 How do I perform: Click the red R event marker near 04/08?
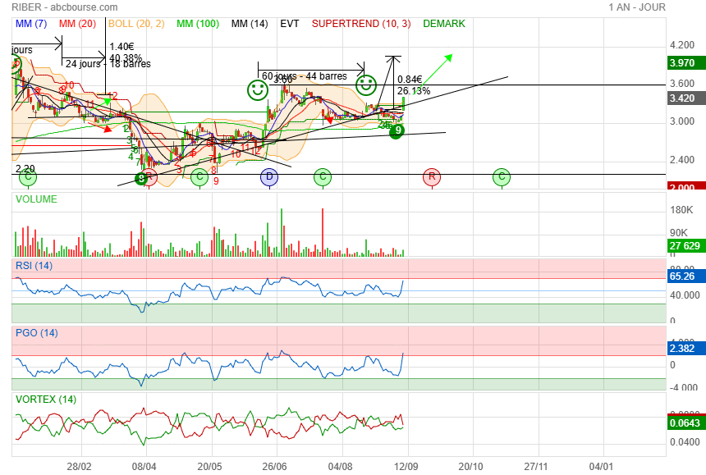click(432, 176)
